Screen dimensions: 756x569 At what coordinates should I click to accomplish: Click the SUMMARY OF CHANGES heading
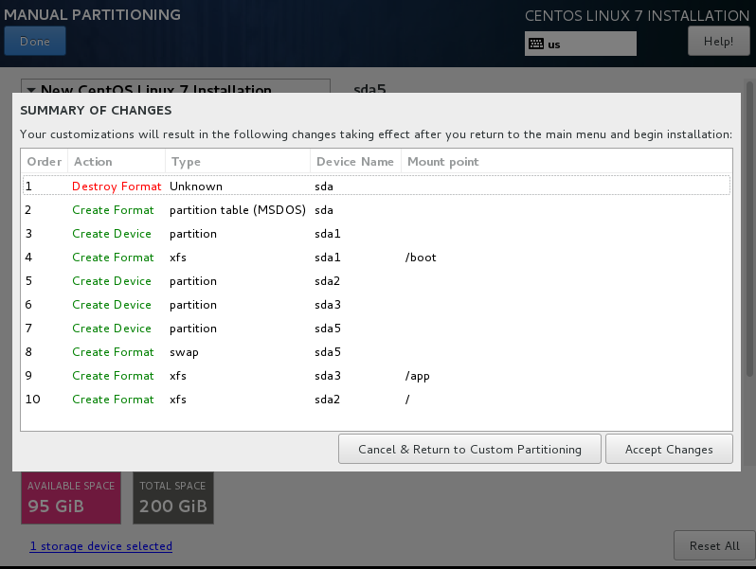point(96,111)
